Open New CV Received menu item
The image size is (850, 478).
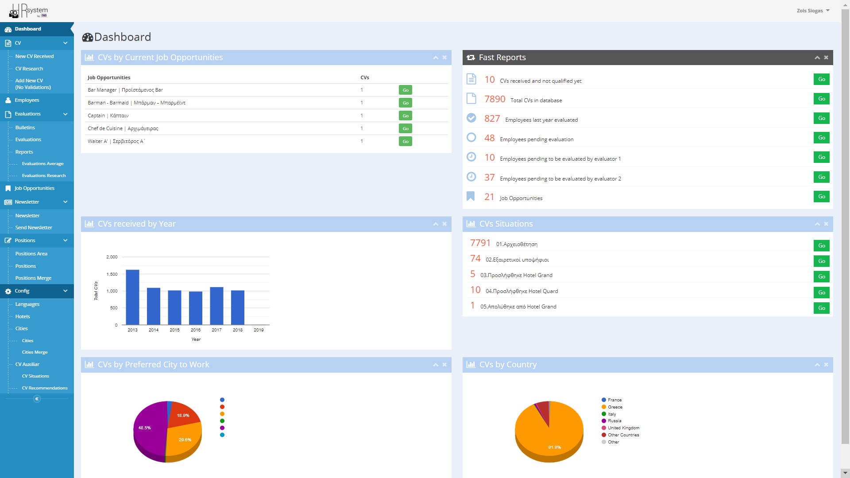(35, 56)
